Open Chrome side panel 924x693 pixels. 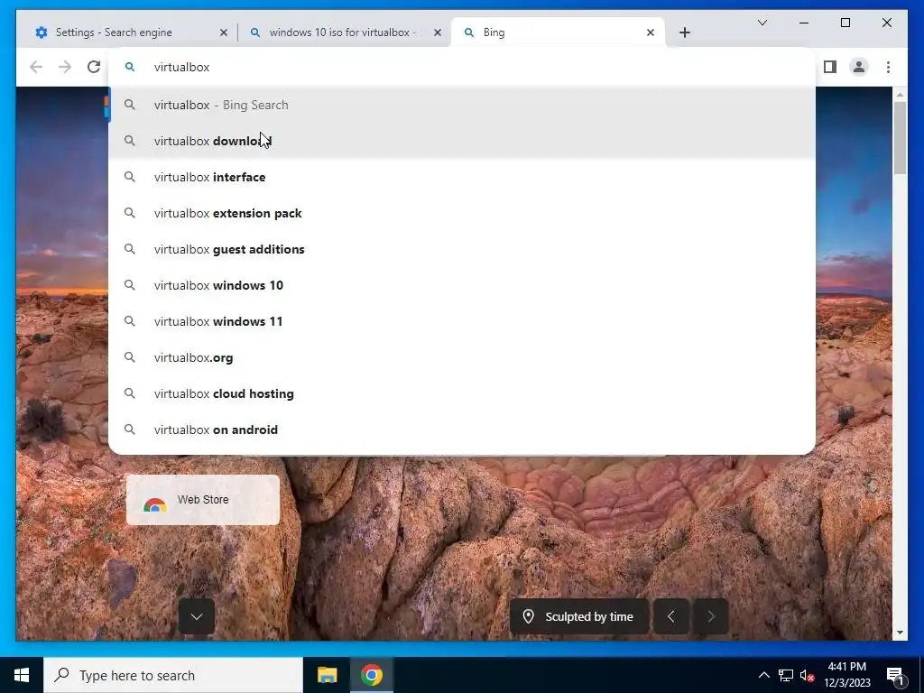(x=830, y=67)
